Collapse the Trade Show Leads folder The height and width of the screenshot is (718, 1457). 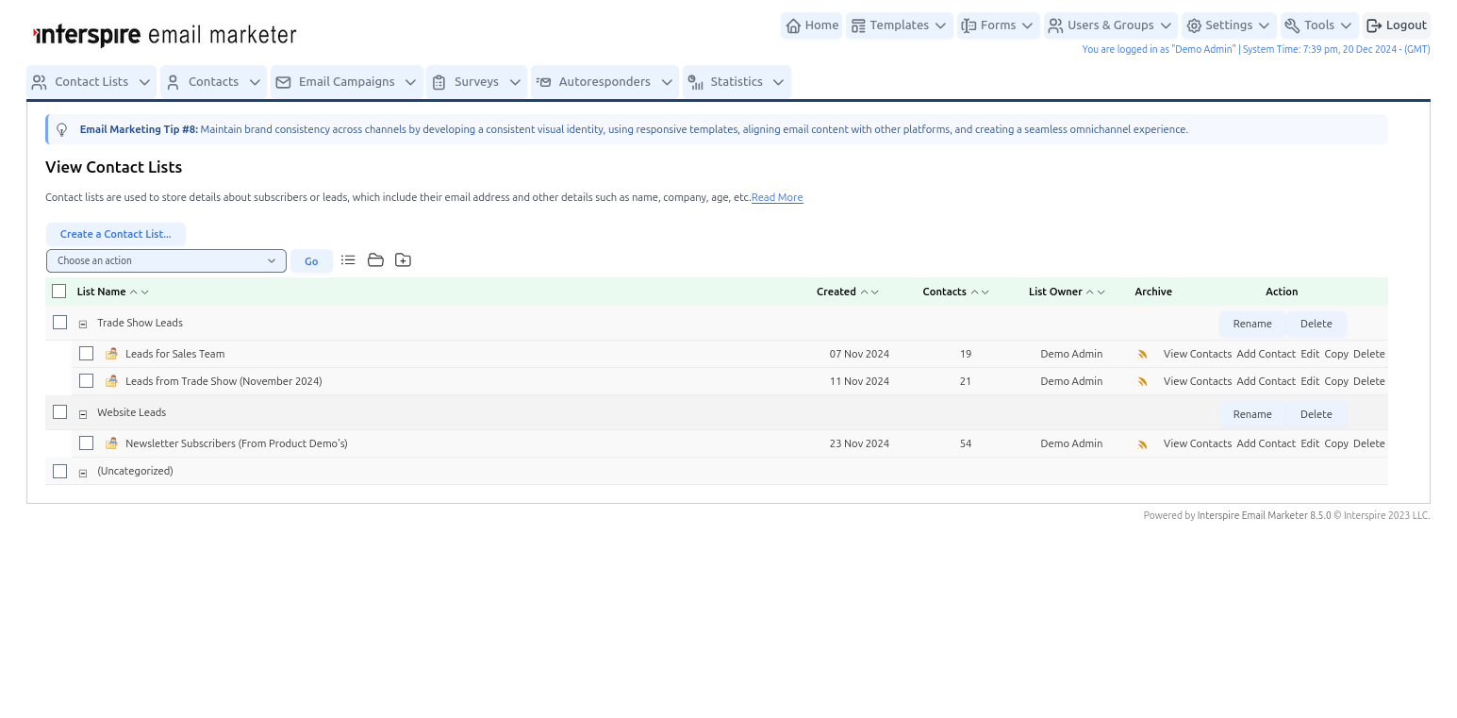point(83,325)
